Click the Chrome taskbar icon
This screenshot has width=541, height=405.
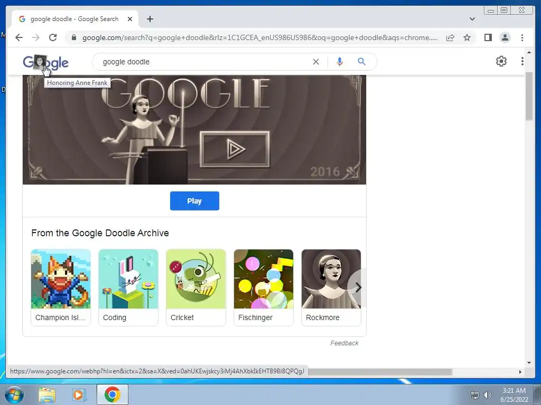click(x=113, y=394)
